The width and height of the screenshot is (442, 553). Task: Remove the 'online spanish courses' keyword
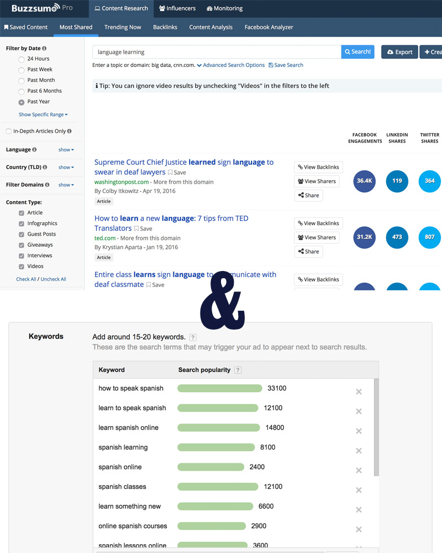[359, 529]
